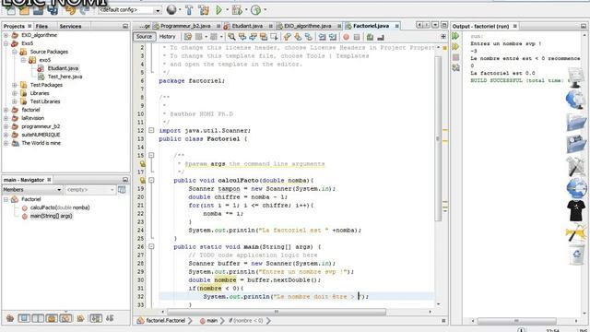Switch to EXO_algorithme.java editor tab

(307, 26)
